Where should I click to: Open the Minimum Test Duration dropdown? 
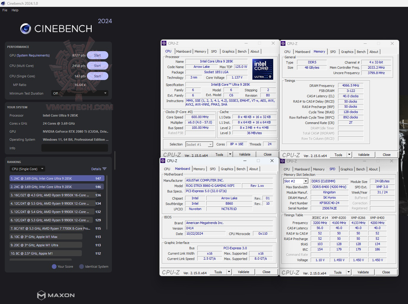79,93
